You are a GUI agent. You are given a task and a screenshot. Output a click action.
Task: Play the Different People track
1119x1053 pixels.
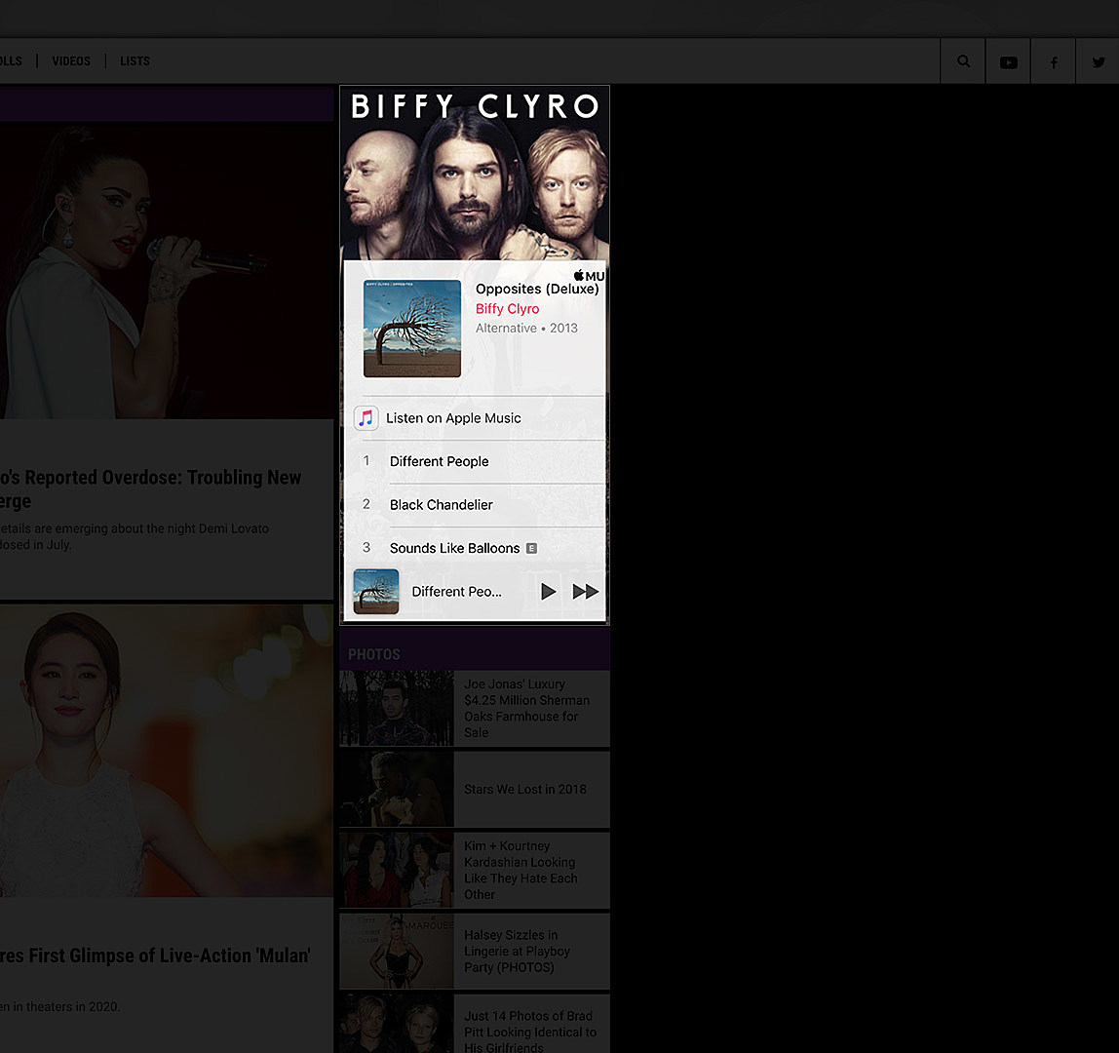point(548,591)
